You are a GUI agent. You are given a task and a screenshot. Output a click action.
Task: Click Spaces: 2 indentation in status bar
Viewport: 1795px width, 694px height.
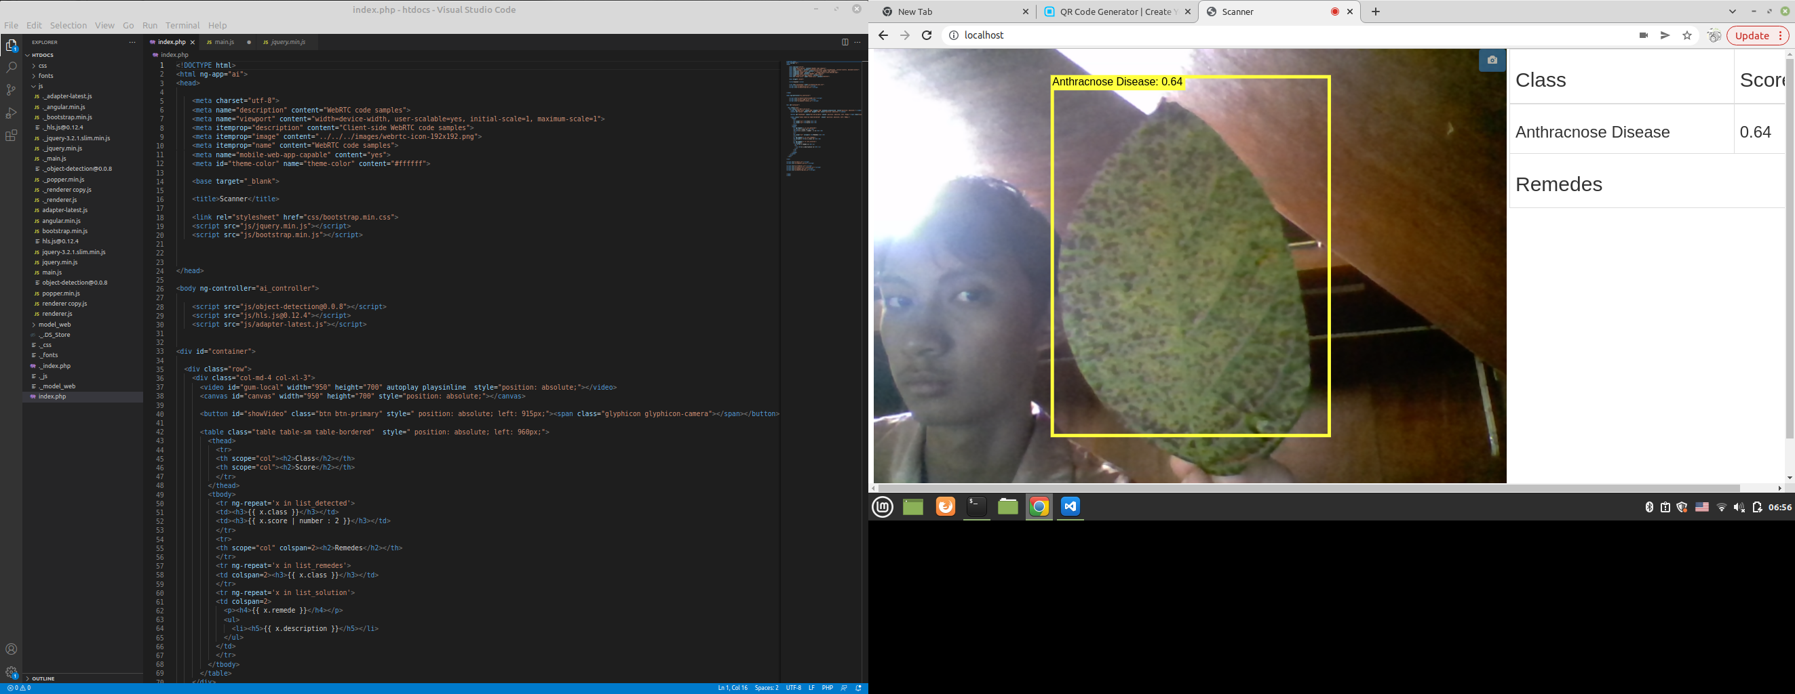(767, 688)
